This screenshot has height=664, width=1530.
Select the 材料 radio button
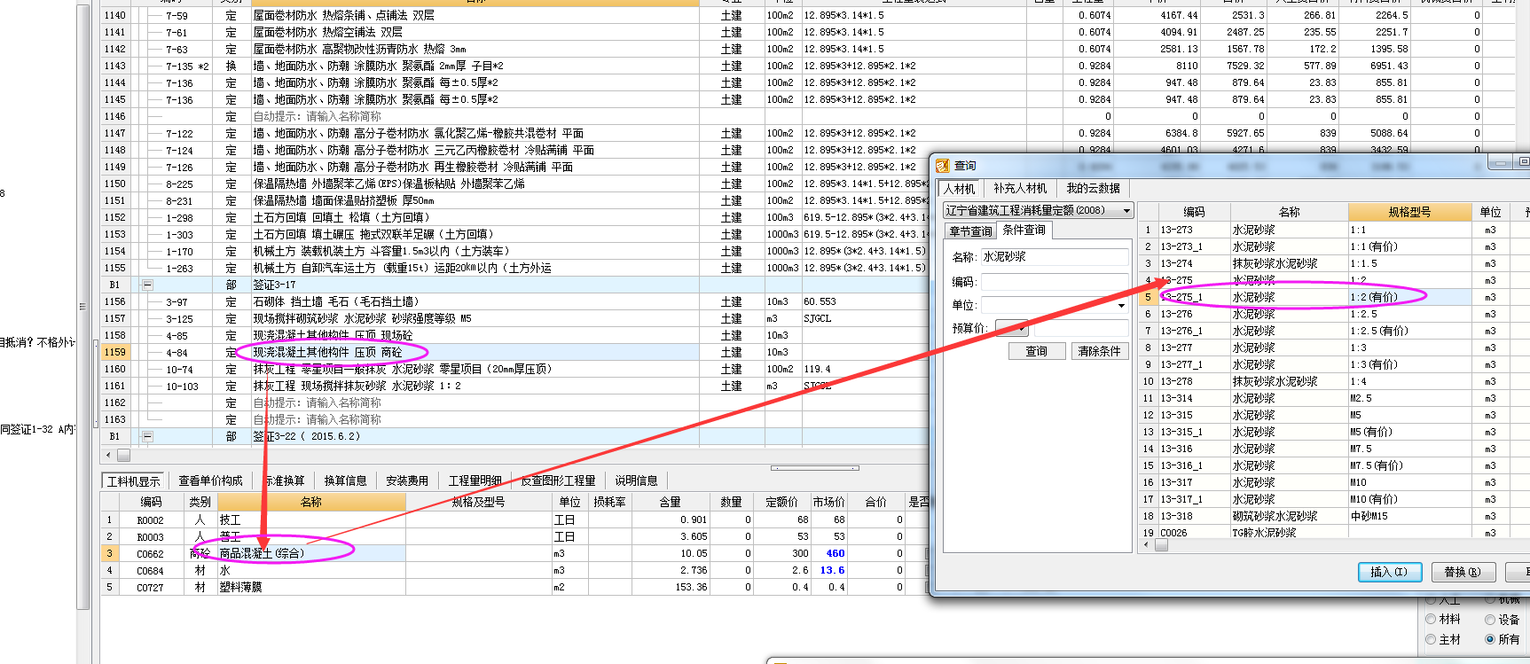(x=1431, y=620)
